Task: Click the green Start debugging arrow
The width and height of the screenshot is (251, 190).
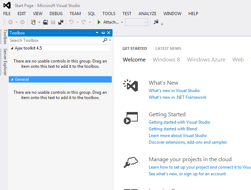Action: (99, 22)
